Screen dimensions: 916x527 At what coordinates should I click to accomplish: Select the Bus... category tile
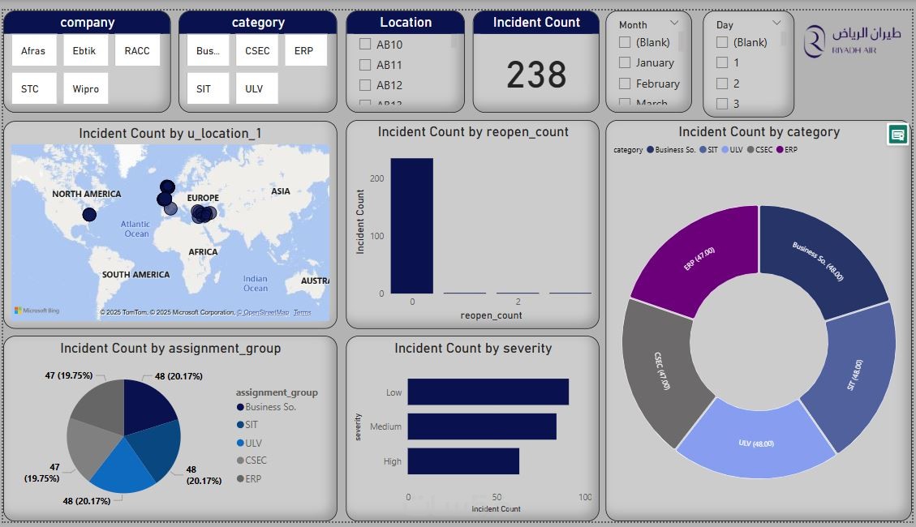[208, 51]
